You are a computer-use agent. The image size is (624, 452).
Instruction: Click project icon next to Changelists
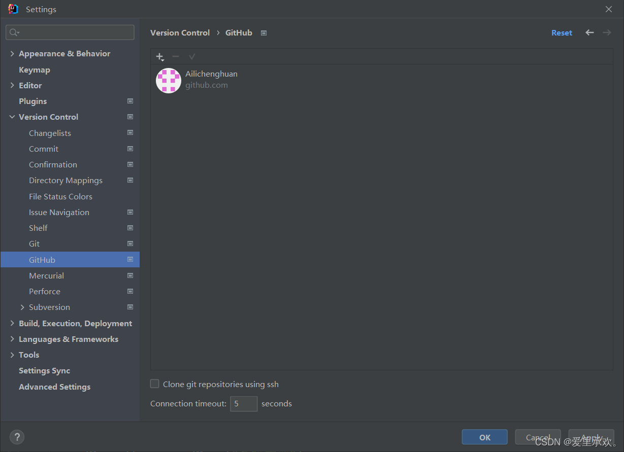[x=130, y=133]
